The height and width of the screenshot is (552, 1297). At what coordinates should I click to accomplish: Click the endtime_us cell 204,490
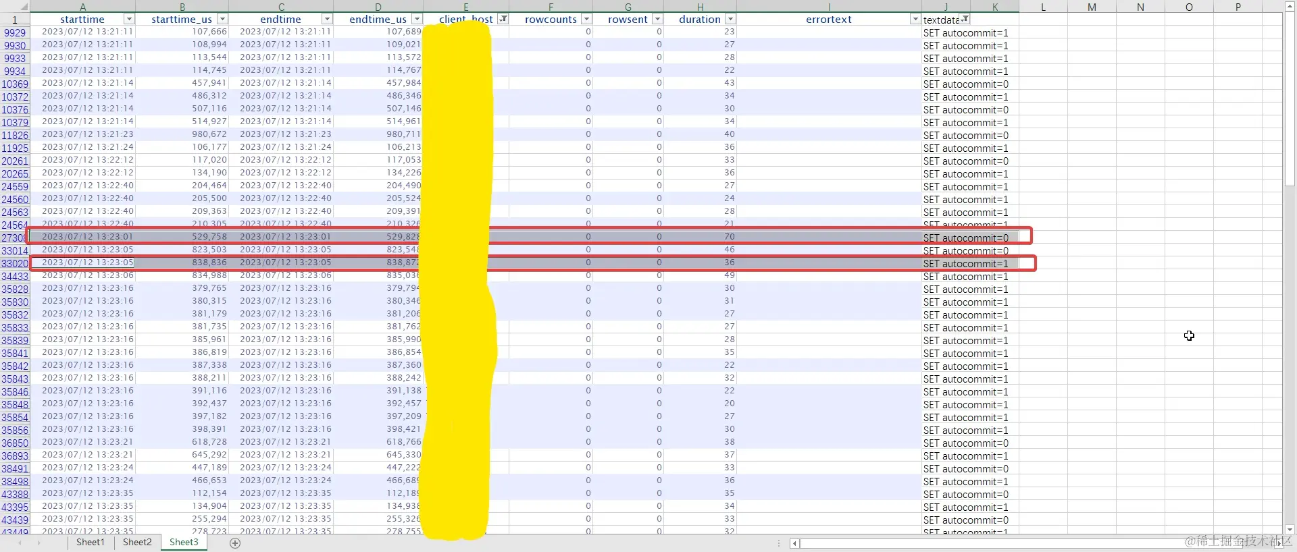378,186
